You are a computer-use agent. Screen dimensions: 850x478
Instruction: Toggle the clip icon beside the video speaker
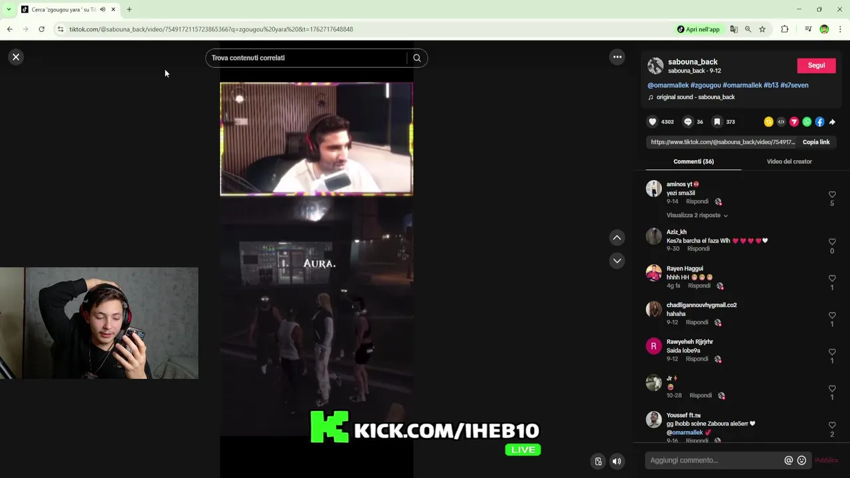[x=598, y=461]
